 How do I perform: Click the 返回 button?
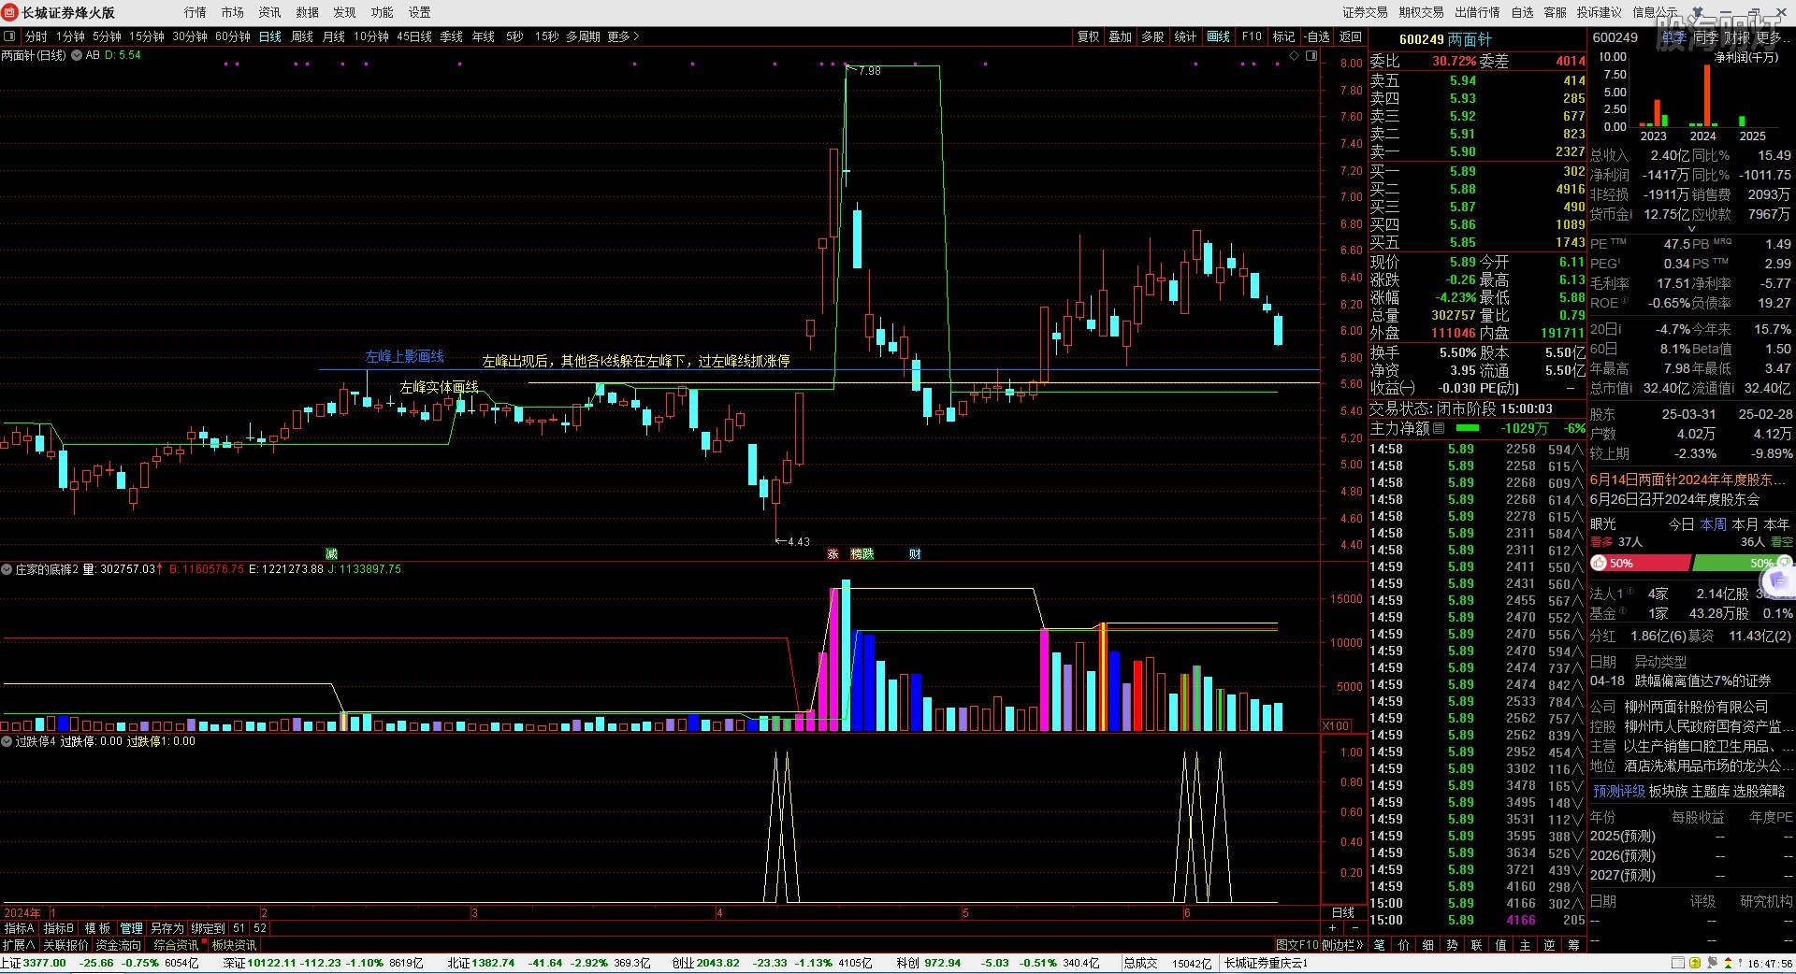(1351, 36)
